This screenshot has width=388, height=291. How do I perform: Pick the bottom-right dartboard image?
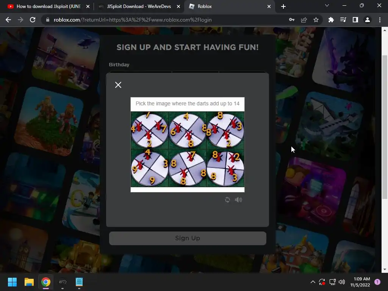point(225,168)
